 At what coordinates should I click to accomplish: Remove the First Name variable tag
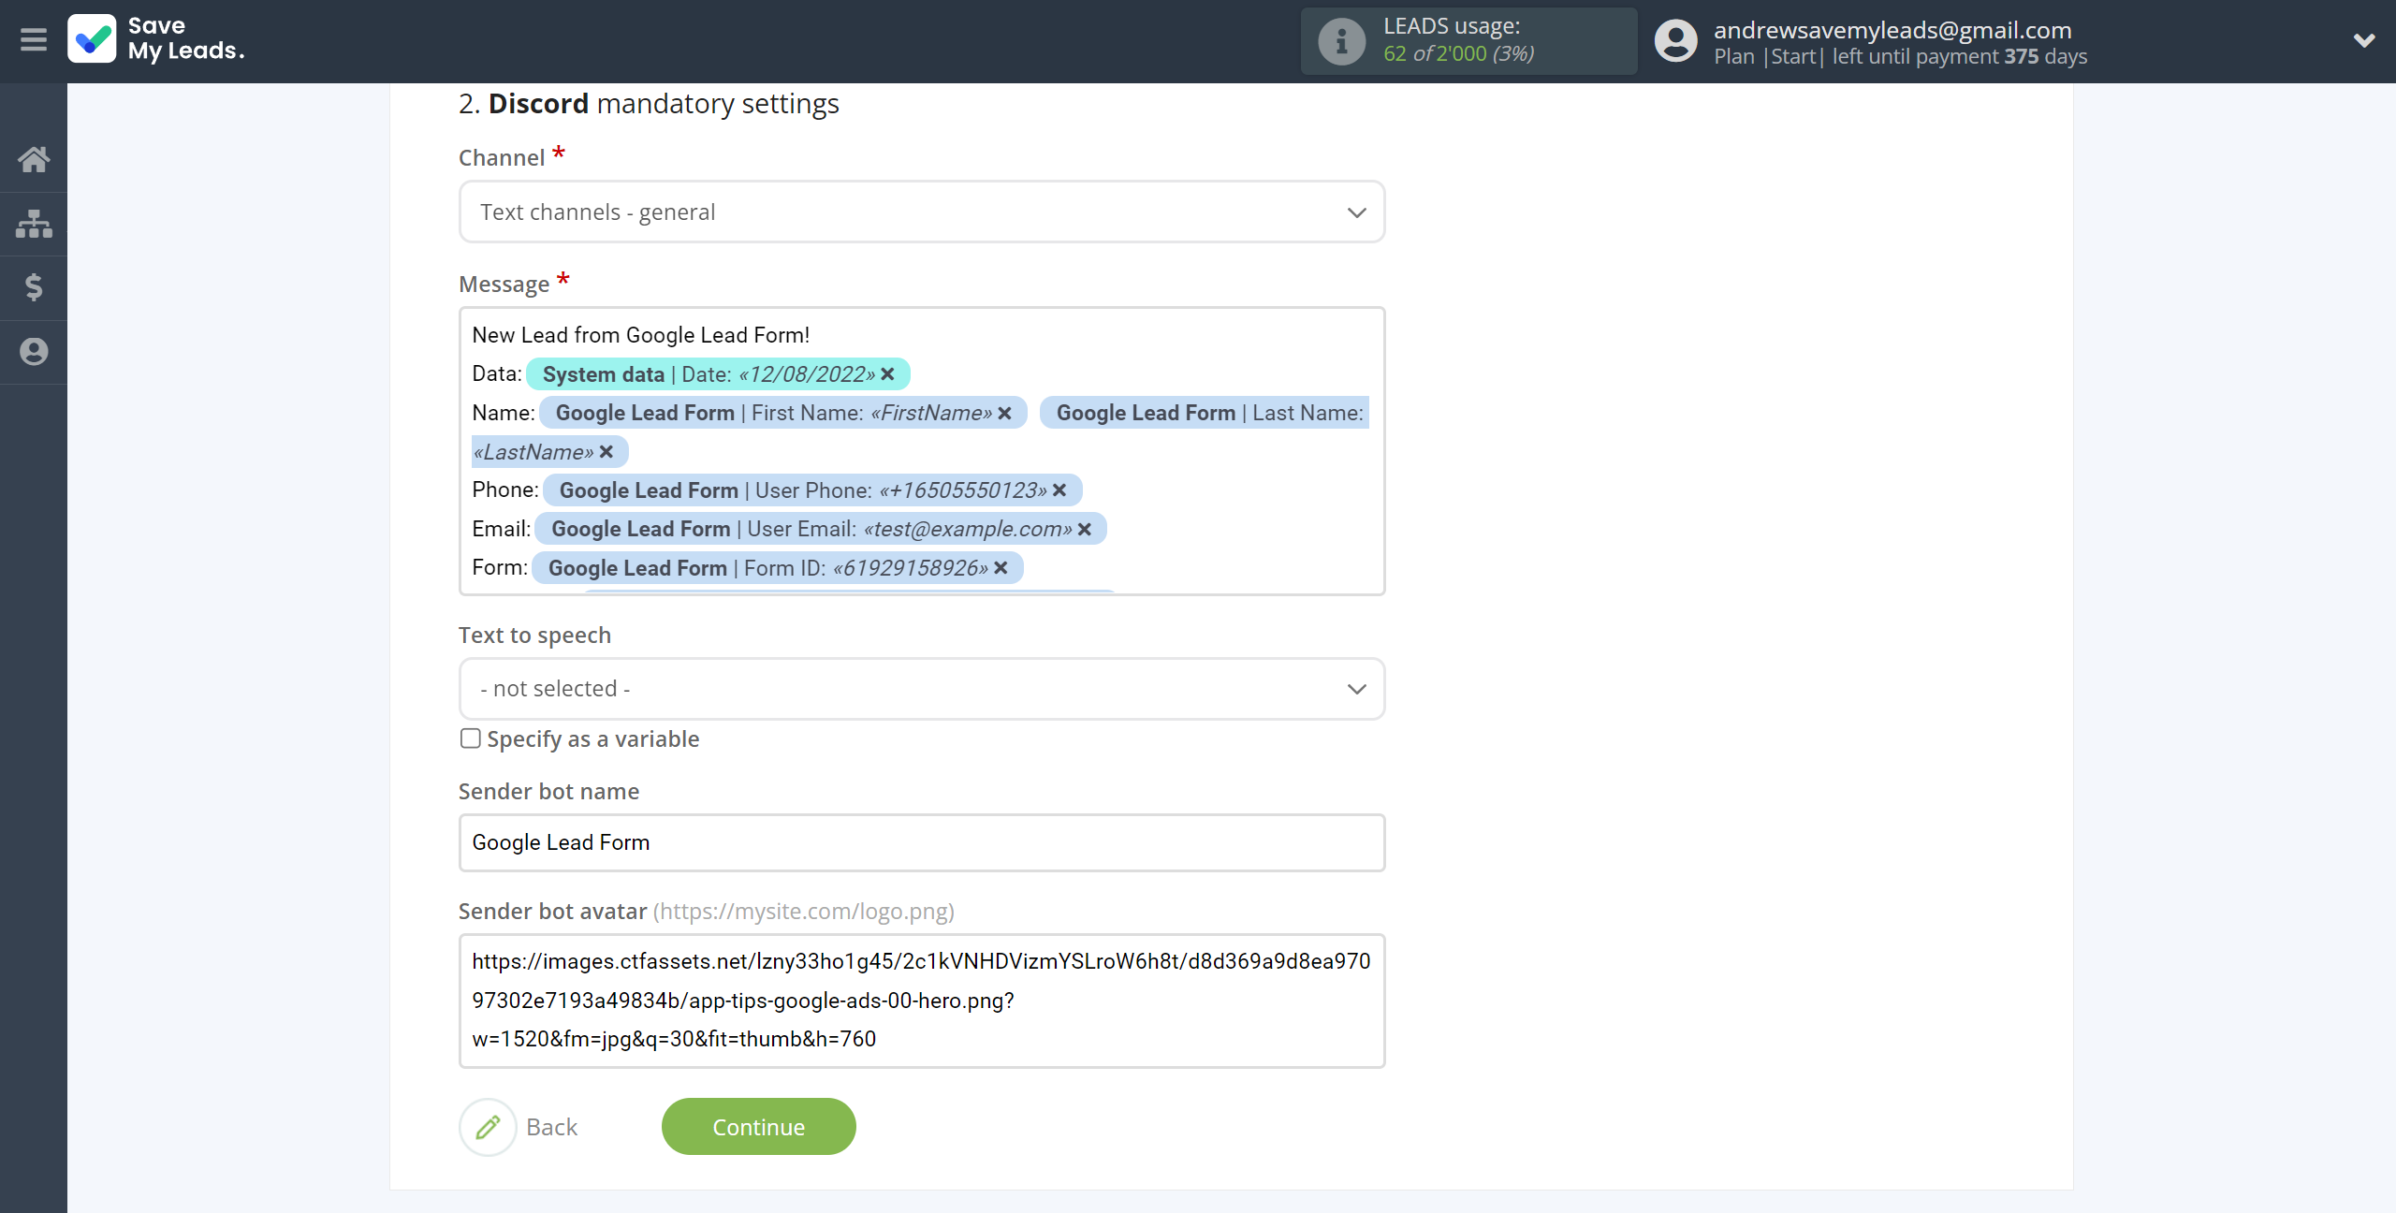pyautogui.click(x=1005, y=413)
